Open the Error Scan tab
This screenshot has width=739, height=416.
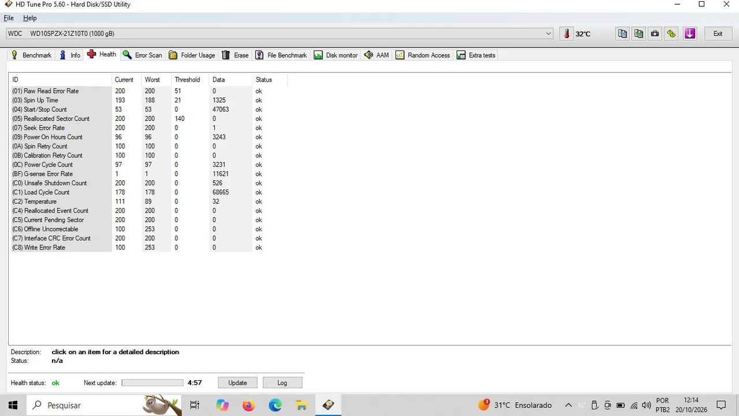pos(142,55)
